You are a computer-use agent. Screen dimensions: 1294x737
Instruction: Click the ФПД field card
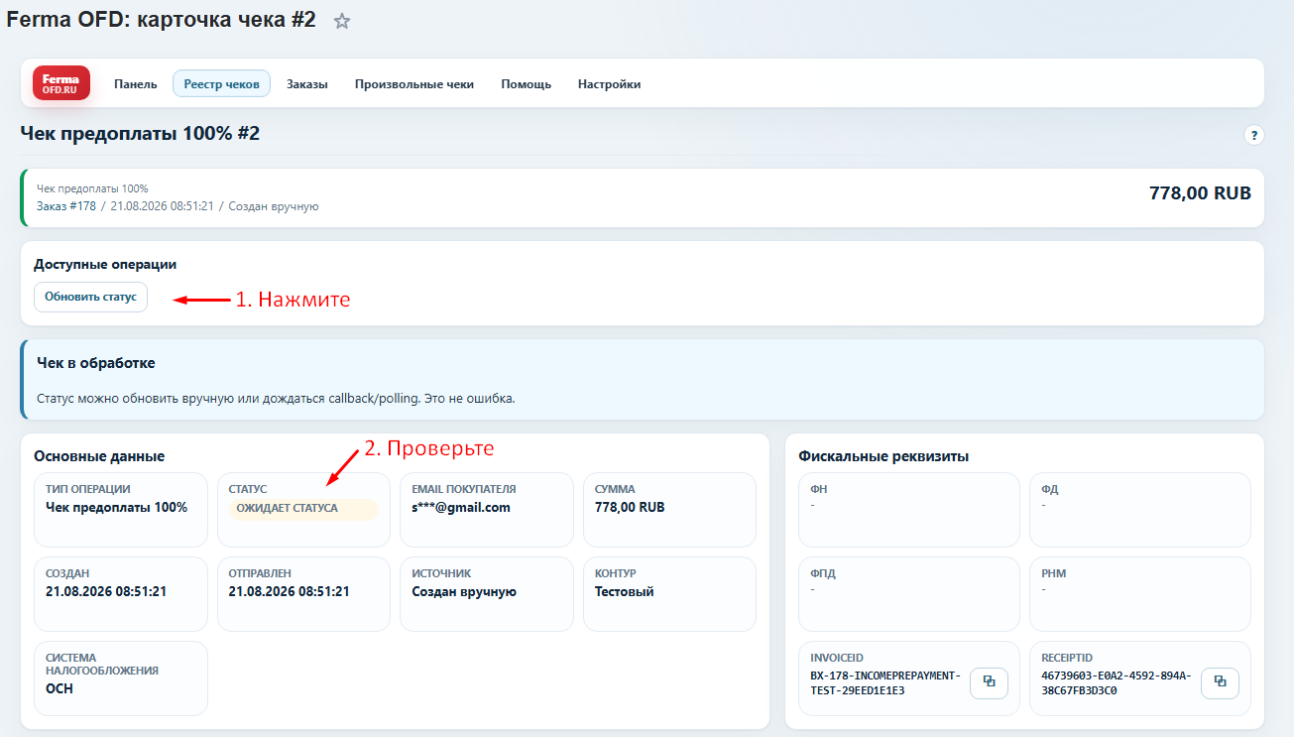click(x=908, y=593)
